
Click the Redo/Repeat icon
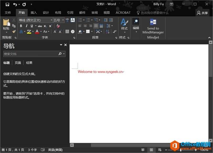(24, 4)
